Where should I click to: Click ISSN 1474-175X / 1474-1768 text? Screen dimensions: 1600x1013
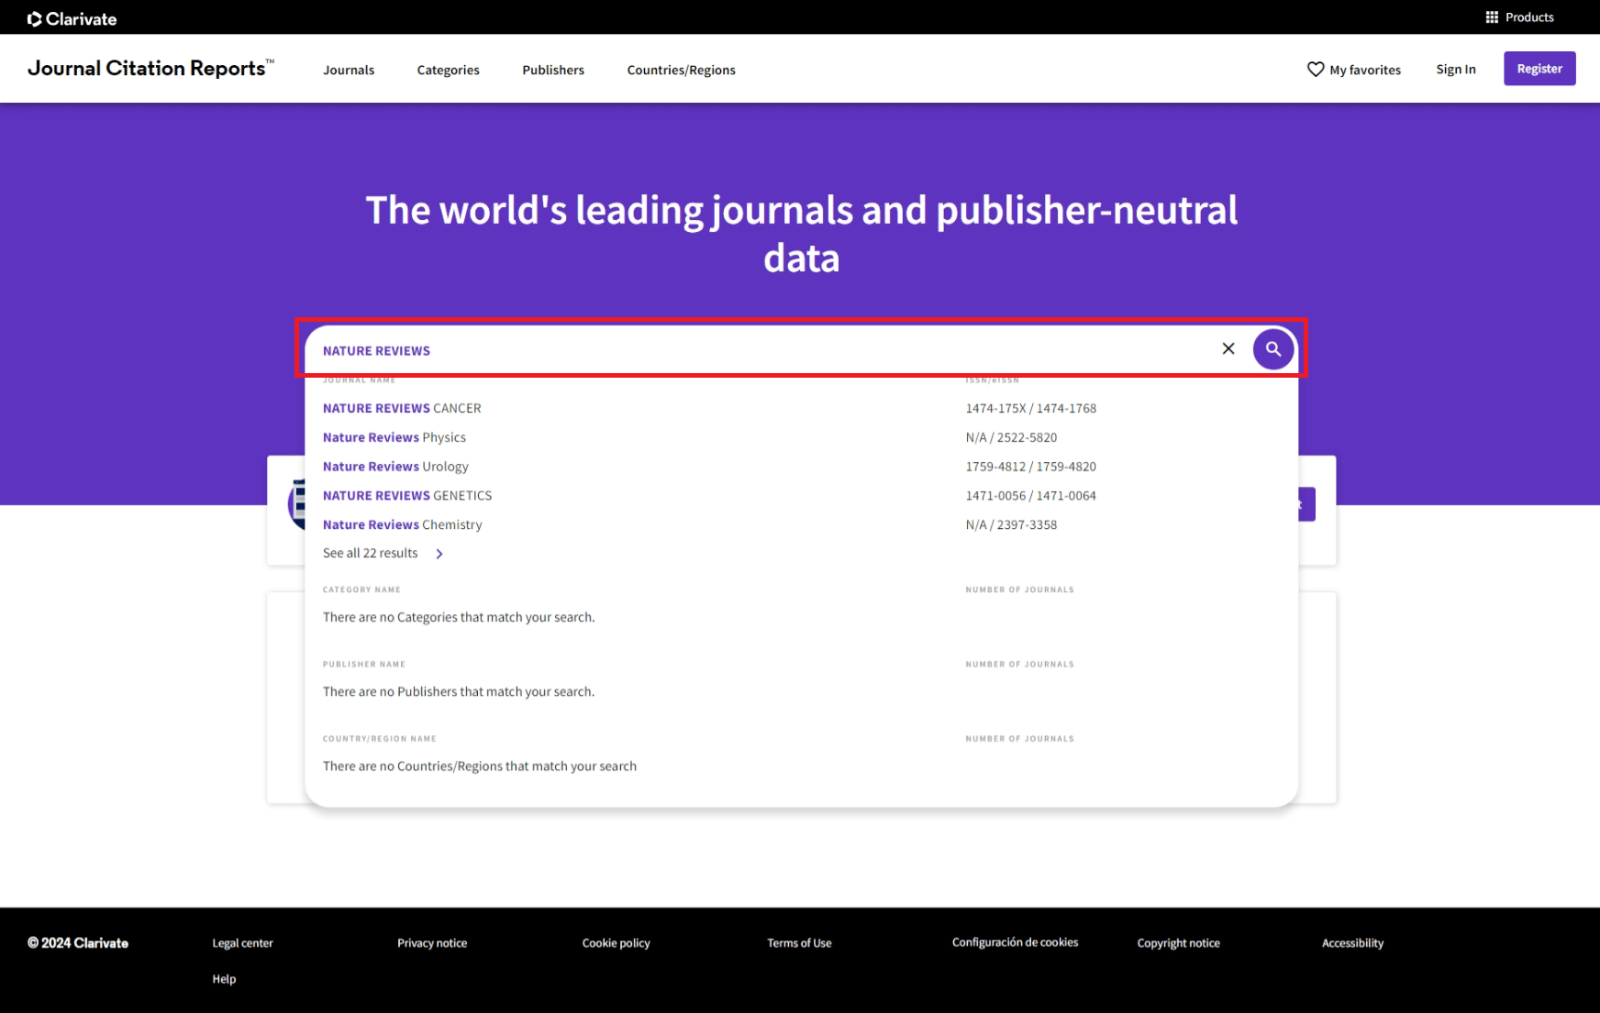pos(1031,408)
